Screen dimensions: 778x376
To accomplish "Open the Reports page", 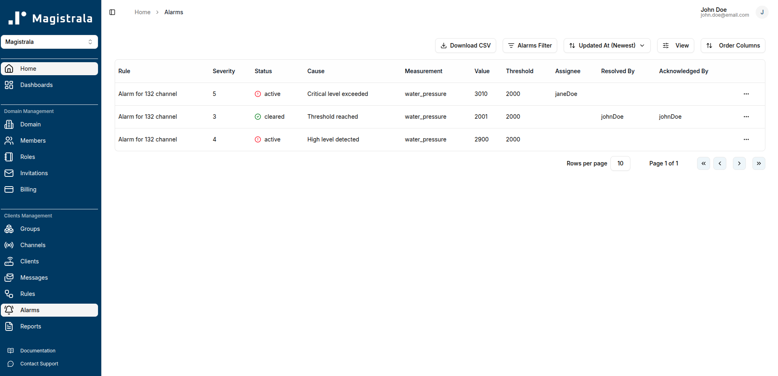I will (x=31, y=326).
